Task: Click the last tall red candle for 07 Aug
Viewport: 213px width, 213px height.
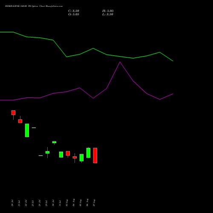Action: 95,155
